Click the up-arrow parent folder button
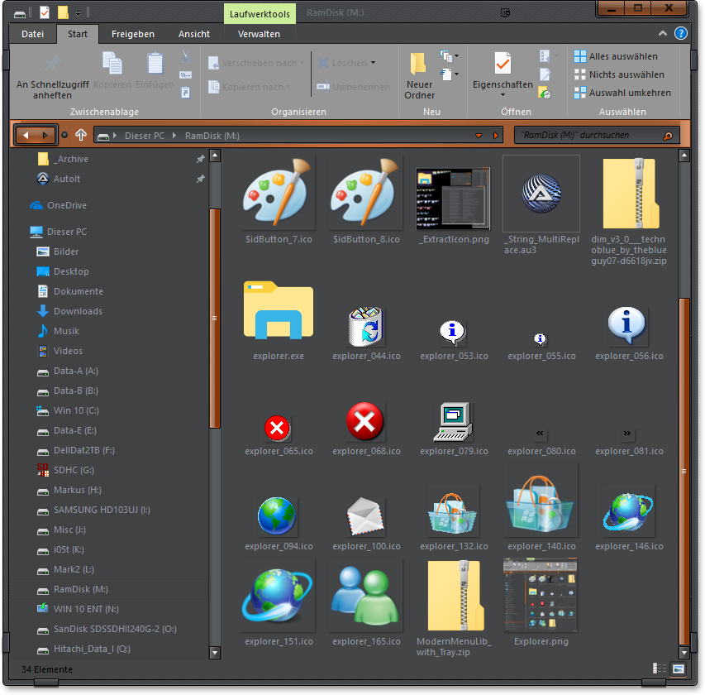705x695 pixels. [x=80, y=135]
